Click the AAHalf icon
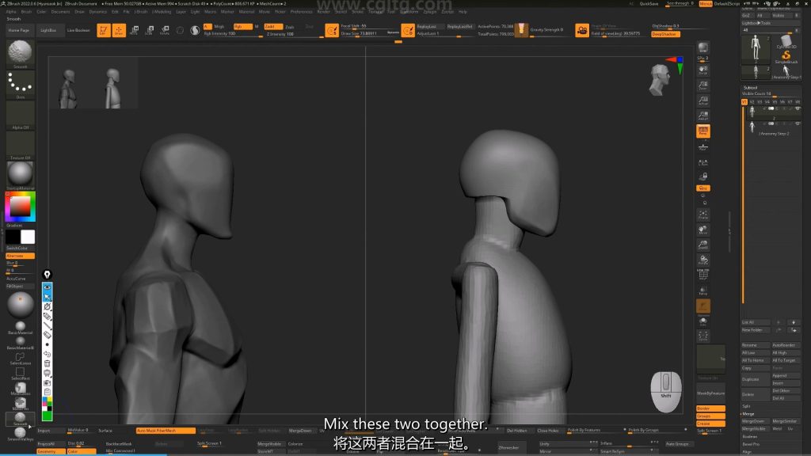 [x=703, y=116]
